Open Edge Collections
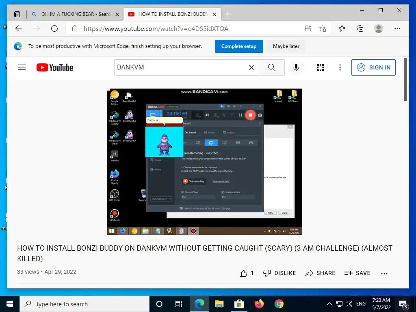The height and width of the screenshot is (312, 416). tap(360, 29)
